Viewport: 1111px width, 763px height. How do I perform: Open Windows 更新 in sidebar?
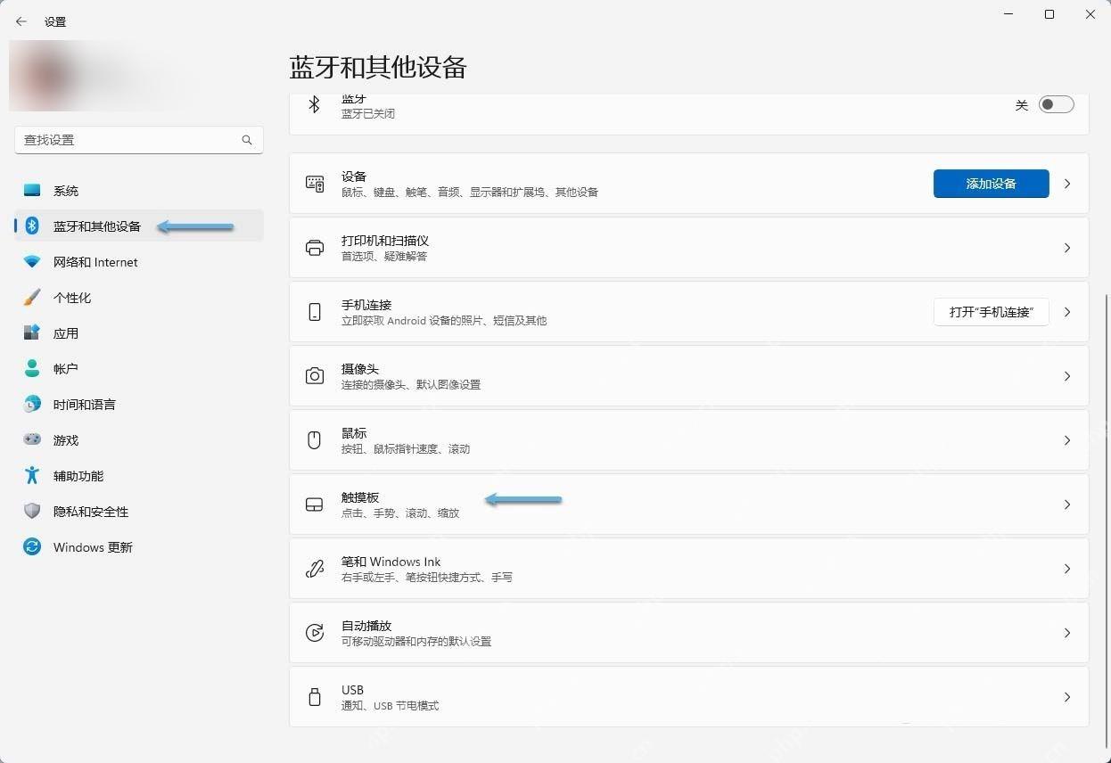point(139,547)
